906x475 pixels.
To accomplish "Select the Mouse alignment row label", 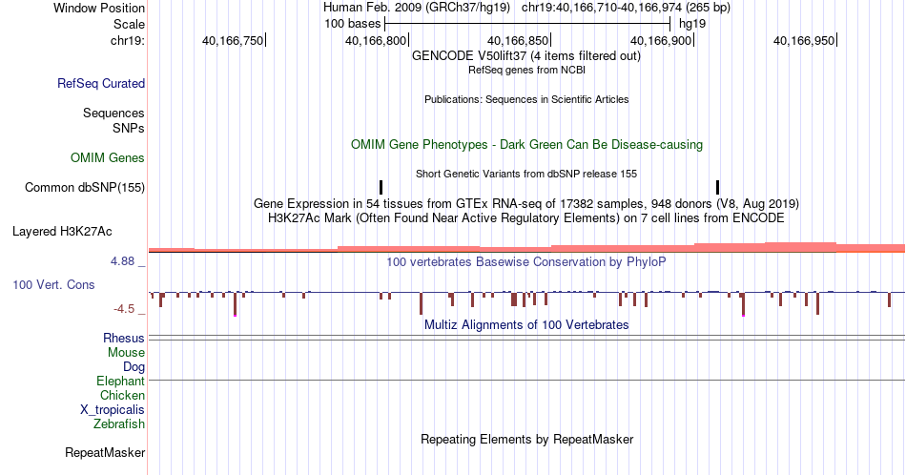I will [x=126, y=353].
